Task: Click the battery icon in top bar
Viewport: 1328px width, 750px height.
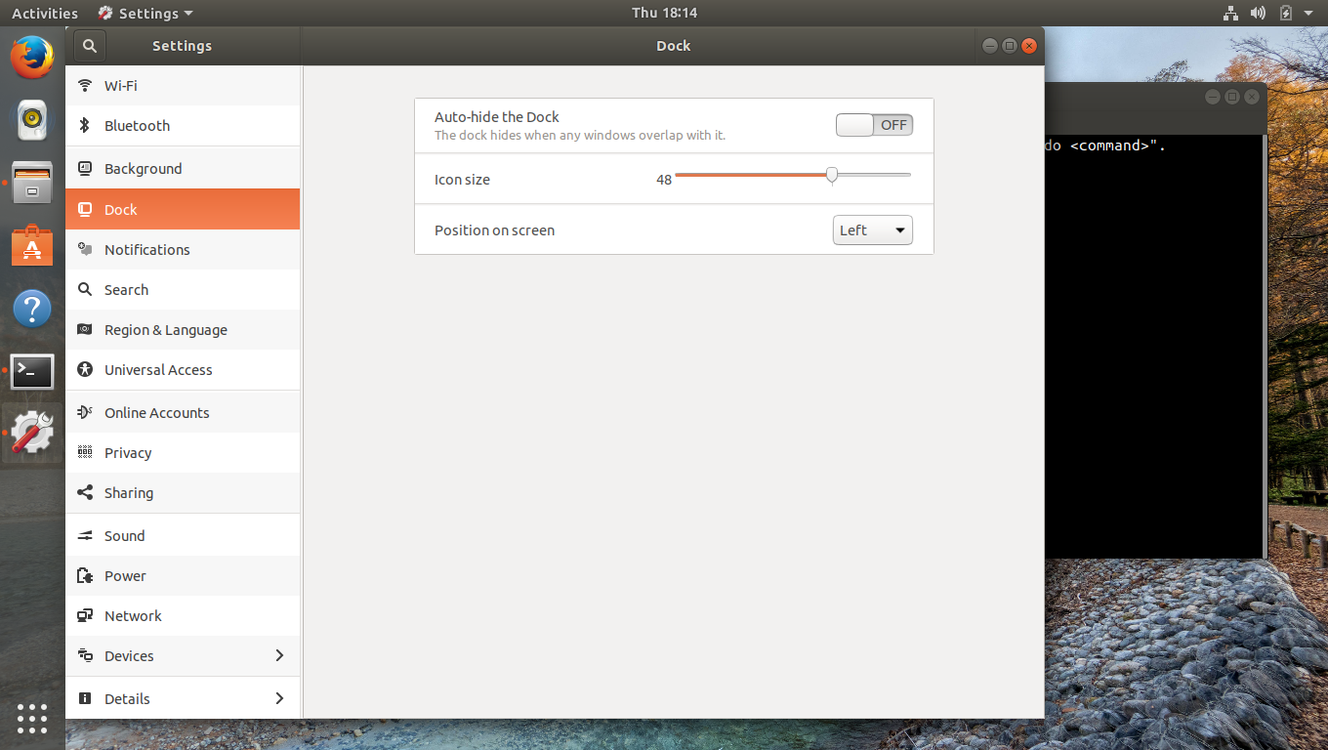Action: tap(1286, 13)
